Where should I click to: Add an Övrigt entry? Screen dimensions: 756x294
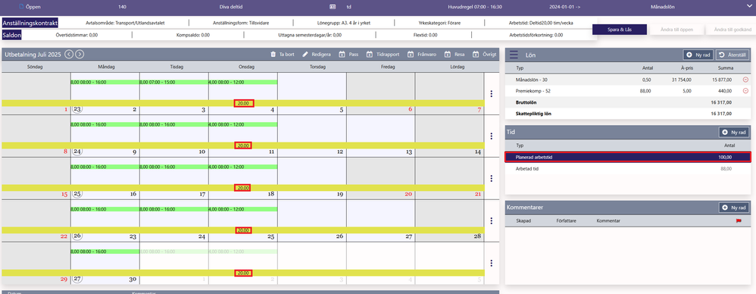pyautogui.click(x=484, y=55)
